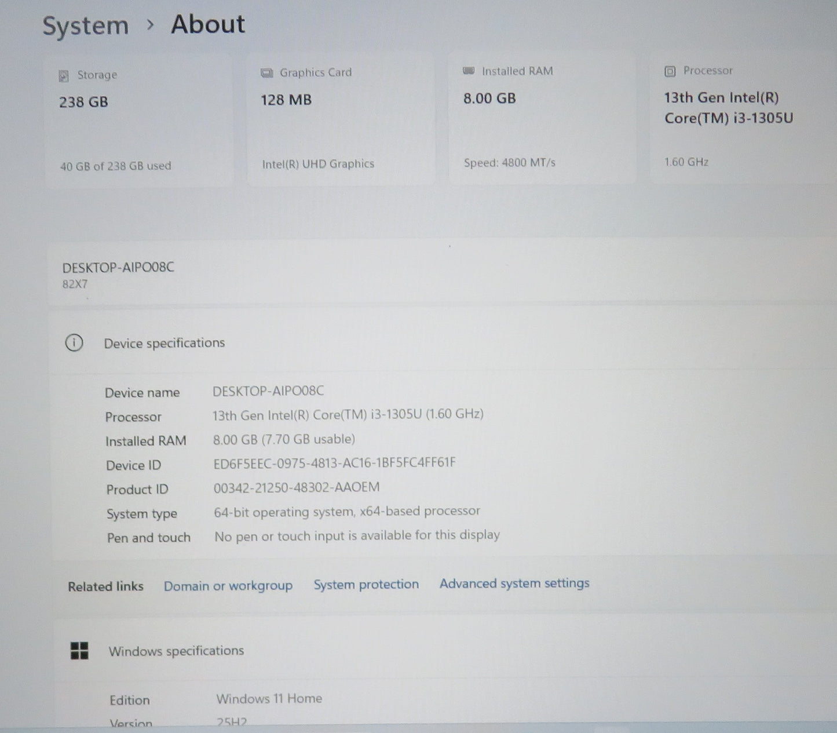This screenshot has height=733, width=837.
Task: Select 'No pen or touch input' value
Action: (357, 535)
